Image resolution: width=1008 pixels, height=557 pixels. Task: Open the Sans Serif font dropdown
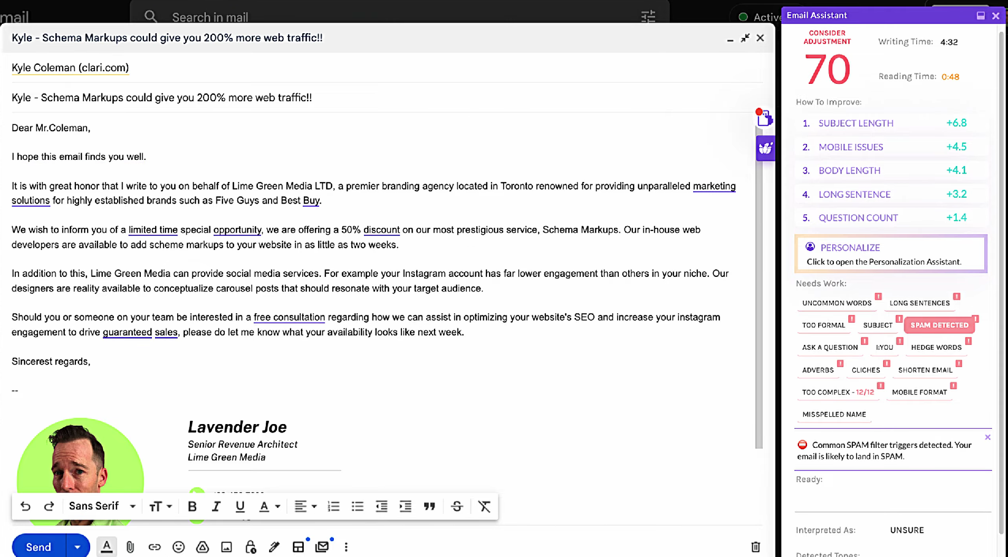pyautogui.click(x=102, y=506)
